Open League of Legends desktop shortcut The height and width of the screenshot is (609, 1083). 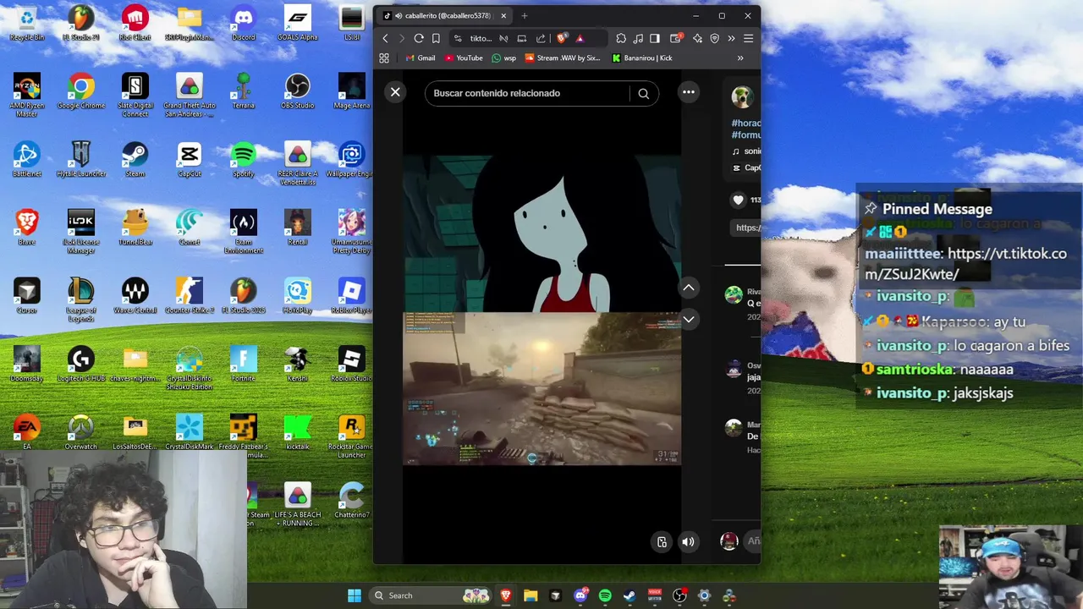click(81, 300)
